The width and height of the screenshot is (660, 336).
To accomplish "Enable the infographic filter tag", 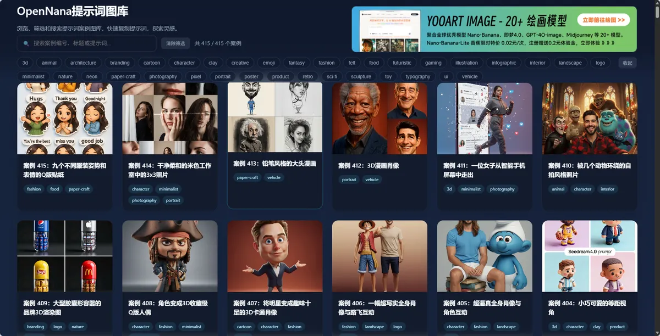I will pos(504,63).
